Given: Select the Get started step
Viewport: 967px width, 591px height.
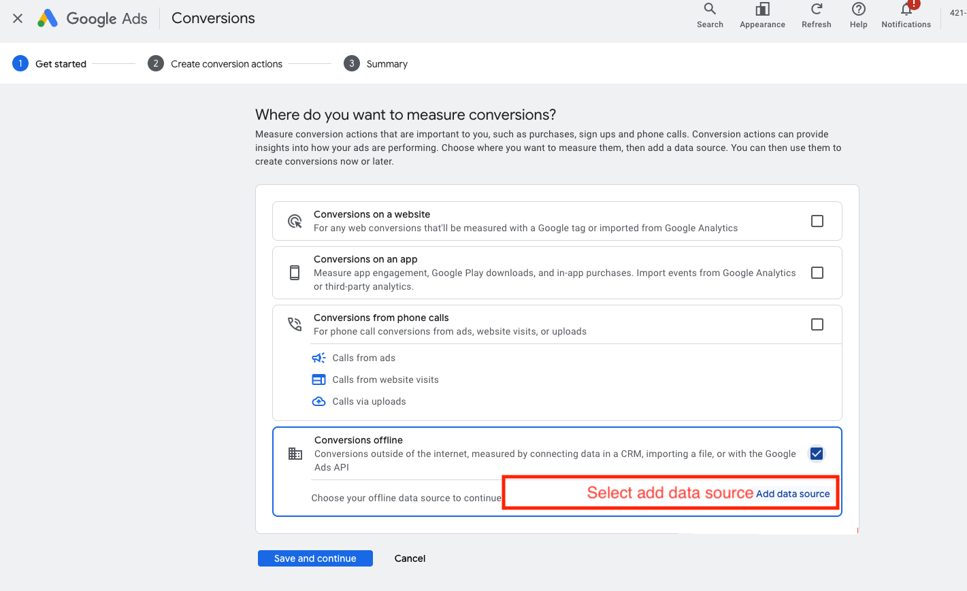Looking at the screenshot, I should 60,64.
